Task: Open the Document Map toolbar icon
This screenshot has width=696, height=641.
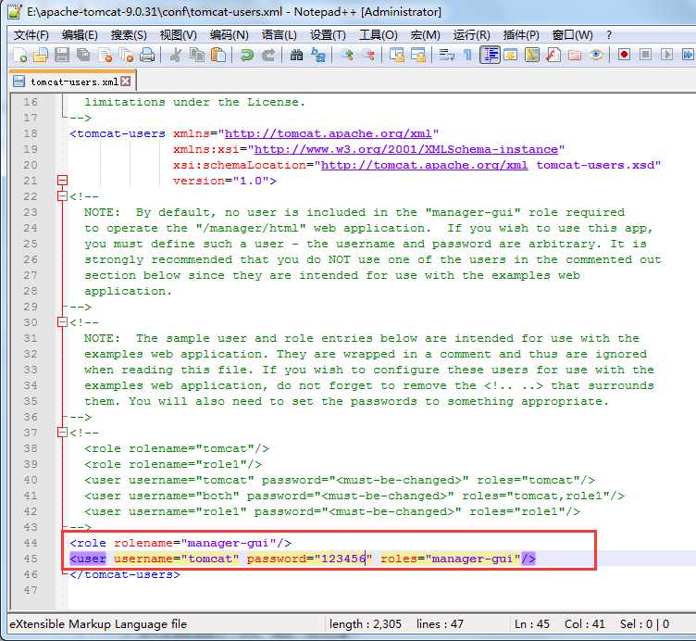Action: click(x=532, y=55)
